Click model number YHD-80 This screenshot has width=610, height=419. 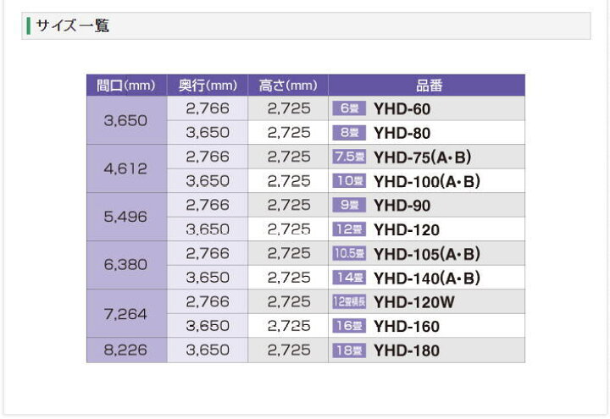tap(402, 134)
